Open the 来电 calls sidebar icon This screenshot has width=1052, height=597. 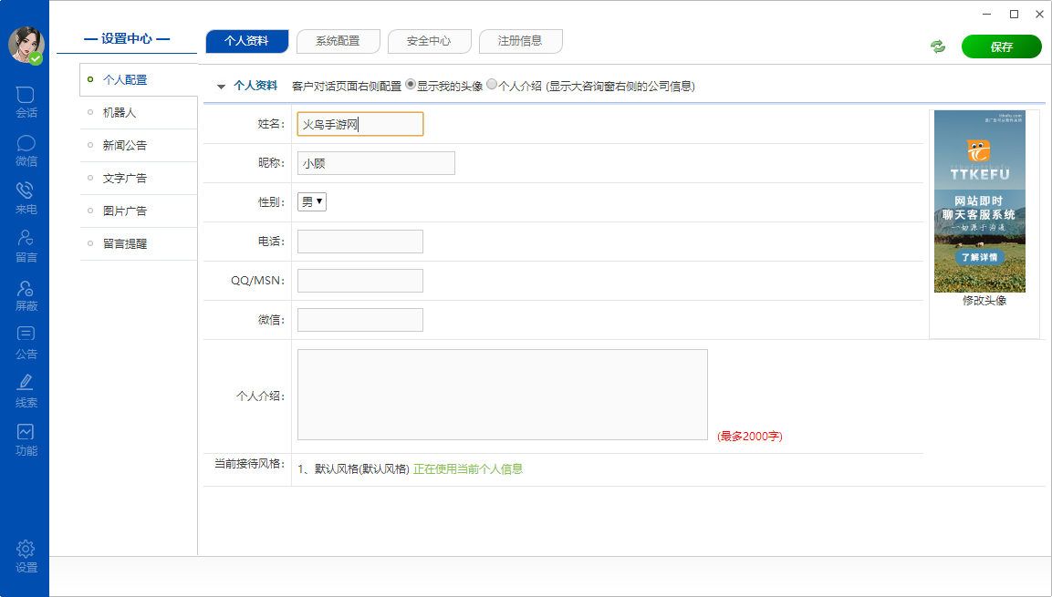26,199
